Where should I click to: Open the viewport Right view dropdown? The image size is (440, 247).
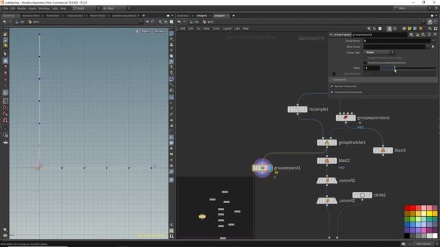pos(146,32)
